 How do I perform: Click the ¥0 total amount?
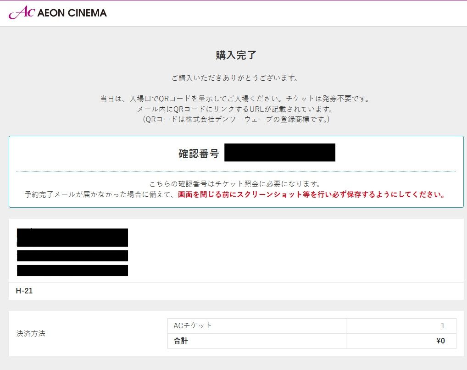(440, 341)
